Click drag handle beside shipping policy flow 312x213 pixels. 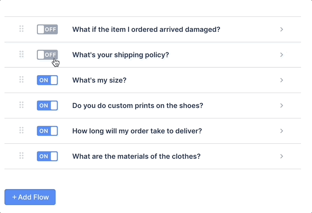21,54
